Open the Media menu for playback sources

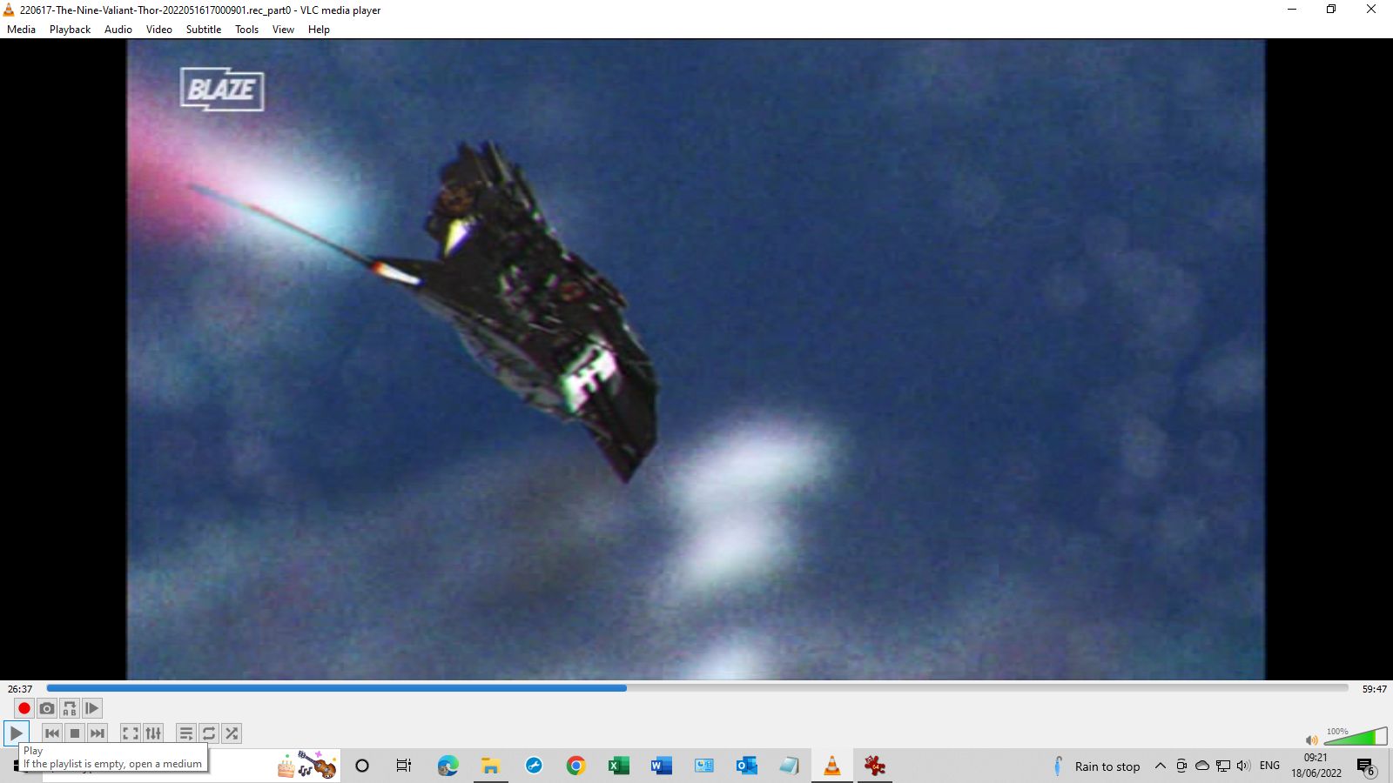[21, 29]
